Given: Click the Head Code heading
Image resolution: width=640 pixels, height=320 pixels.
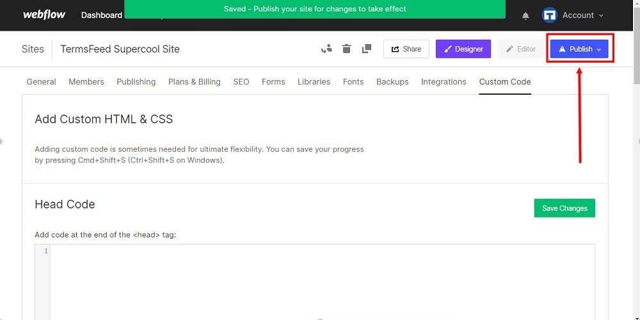Looking at the screenshot, I should [x=65, y=204].
